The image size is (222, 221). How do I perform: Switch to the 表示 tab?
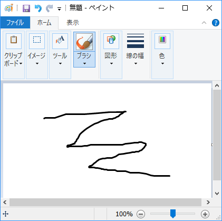click(73, 23)
